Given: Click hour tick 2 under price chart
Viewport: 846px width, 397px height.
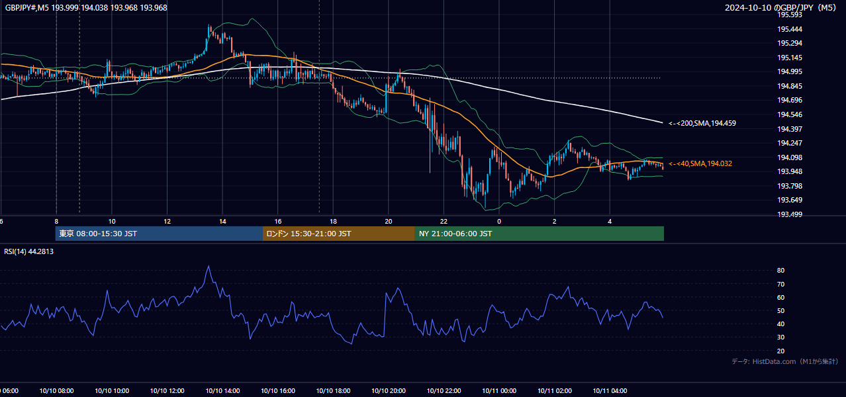Looking at the screenshot, I should (x=555, y=221).
